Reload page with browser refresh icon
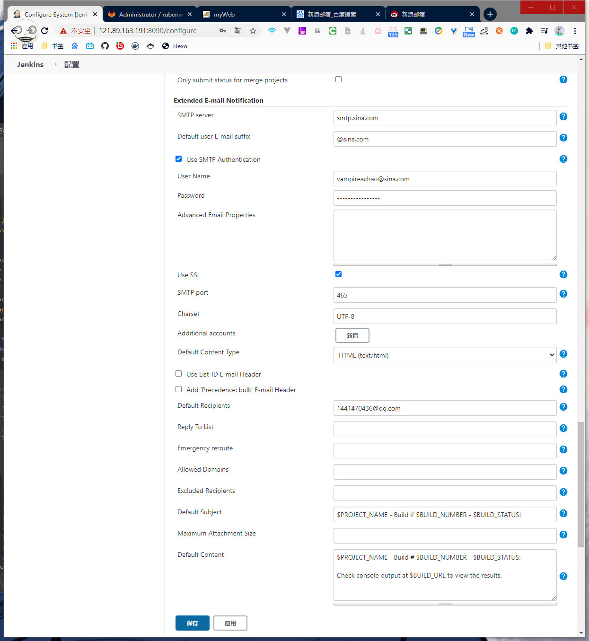Screen dimensions: 589x641 [x=44, y=31]
